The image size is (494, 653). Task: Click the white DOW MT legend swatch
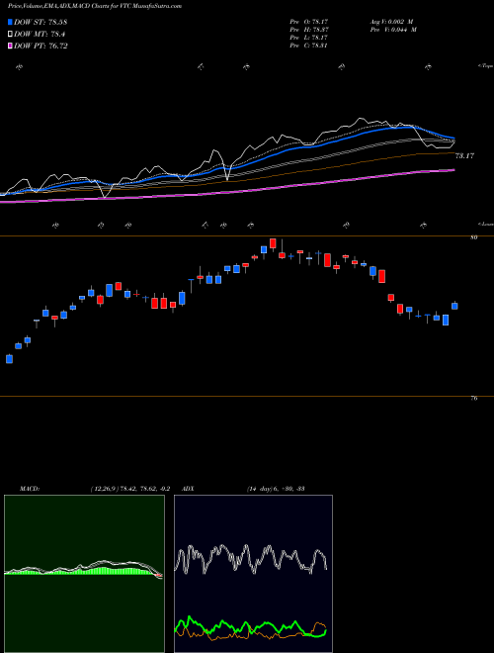coord(10,35)
